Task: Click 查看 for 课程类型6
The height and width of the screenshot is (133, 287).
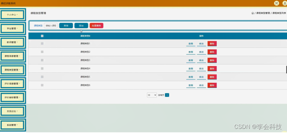Action: pos(191,86)
